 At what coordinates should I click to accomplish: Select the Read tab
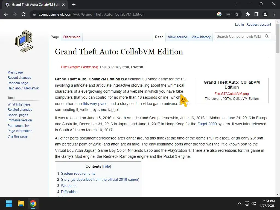pyautogui.click(x=159, y=37)
